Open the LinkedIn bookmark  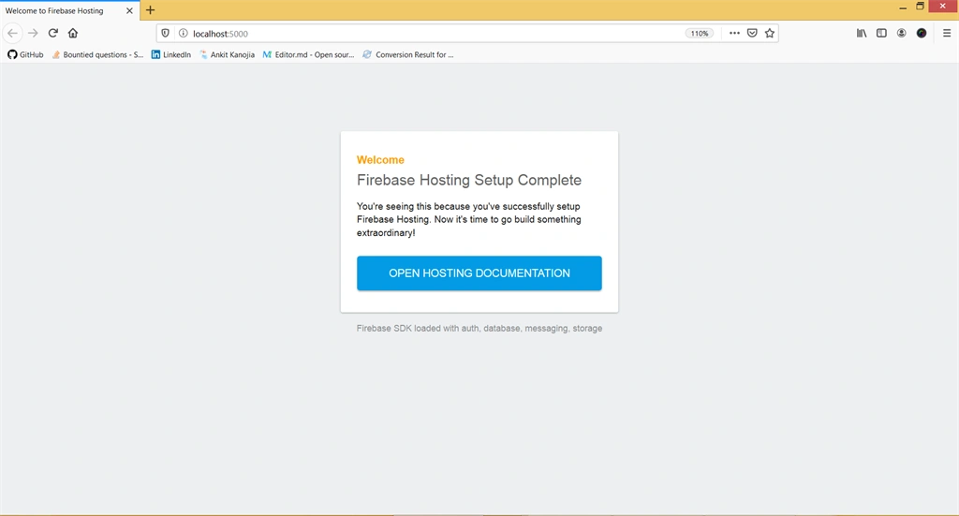(x=171, y=54)
